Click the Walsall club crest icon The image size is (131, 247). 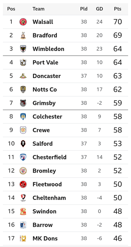[x=23, y=22]
